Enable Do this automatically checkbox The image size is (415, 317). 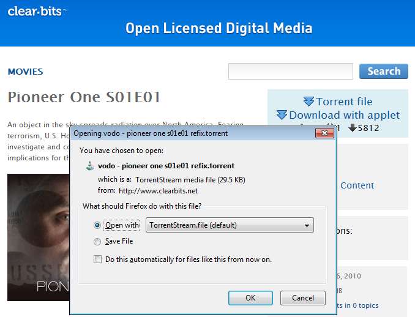(x=97, y=259)
